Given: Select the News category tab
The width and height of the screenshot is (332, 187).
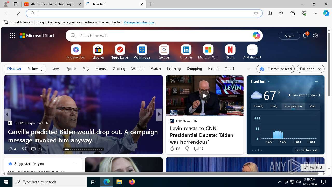Looking at the screenshot, I should 56,69.
